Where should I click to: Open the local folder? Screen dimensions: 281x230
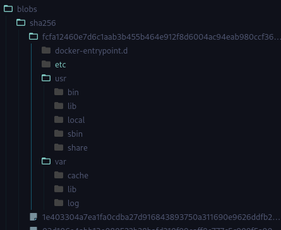pyautogui.click(x=76, y=120)
